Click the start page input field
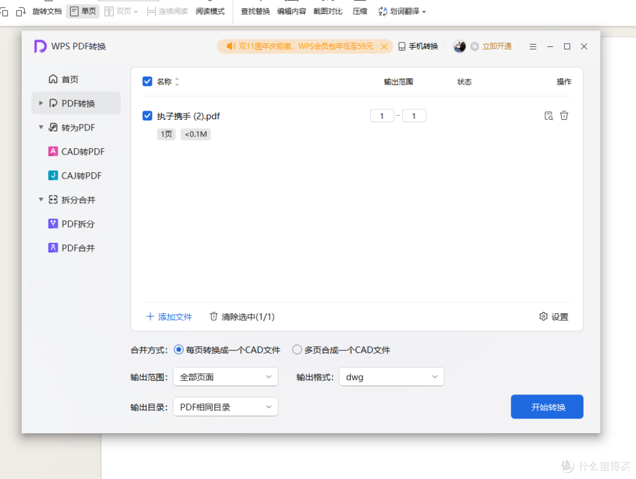 coord(382,116)
